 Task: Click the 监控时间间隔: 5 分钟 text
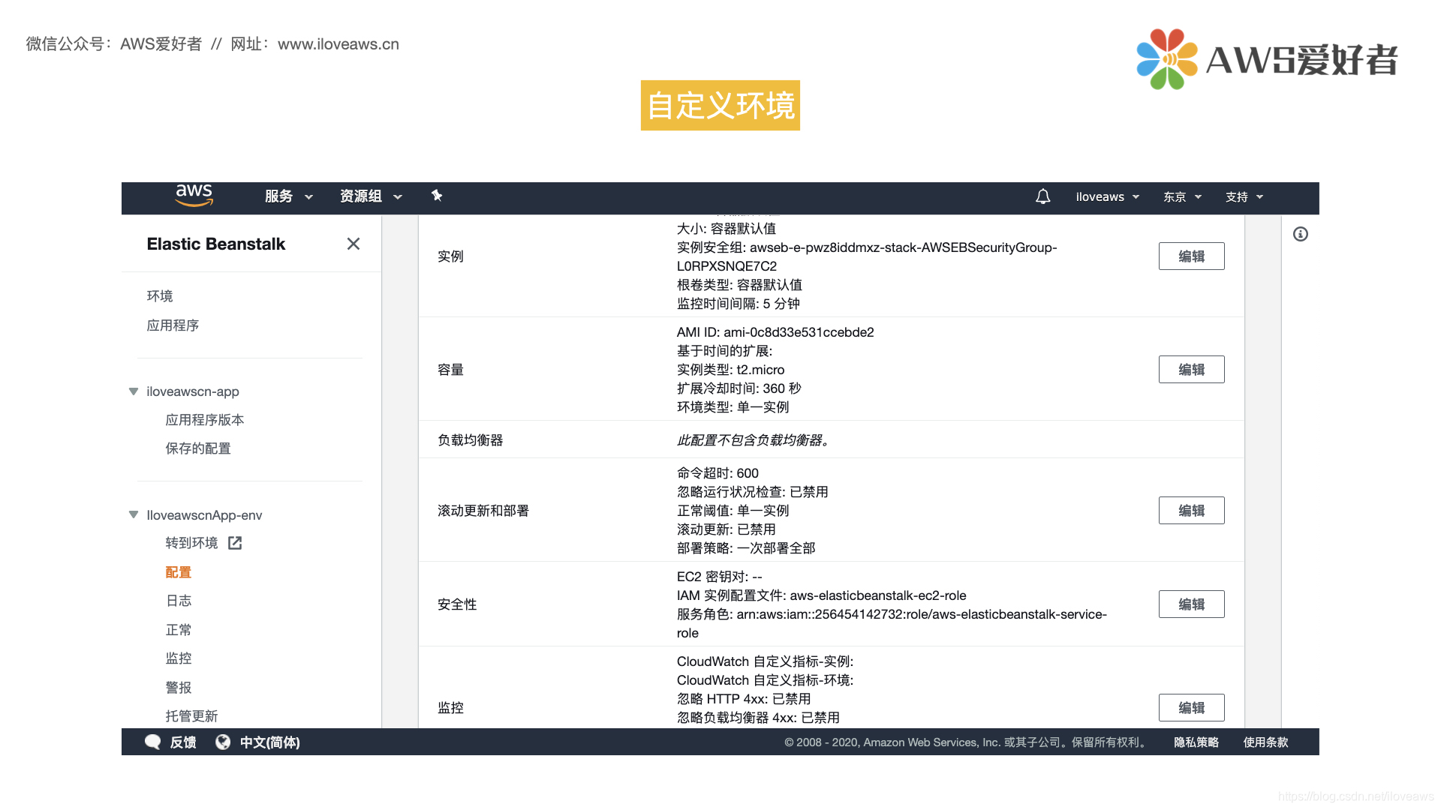point(739,304)
